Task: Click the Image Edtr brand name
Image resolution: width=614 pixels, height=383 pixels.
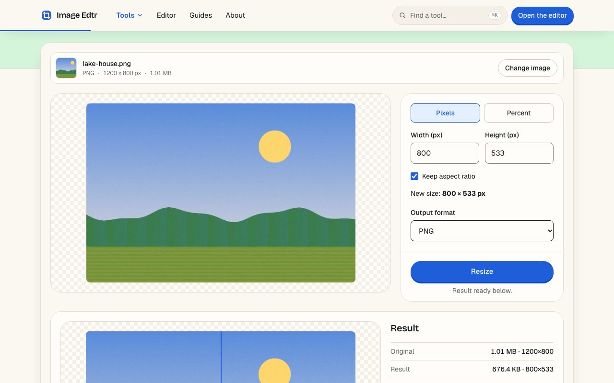Action: coord(77,15)
